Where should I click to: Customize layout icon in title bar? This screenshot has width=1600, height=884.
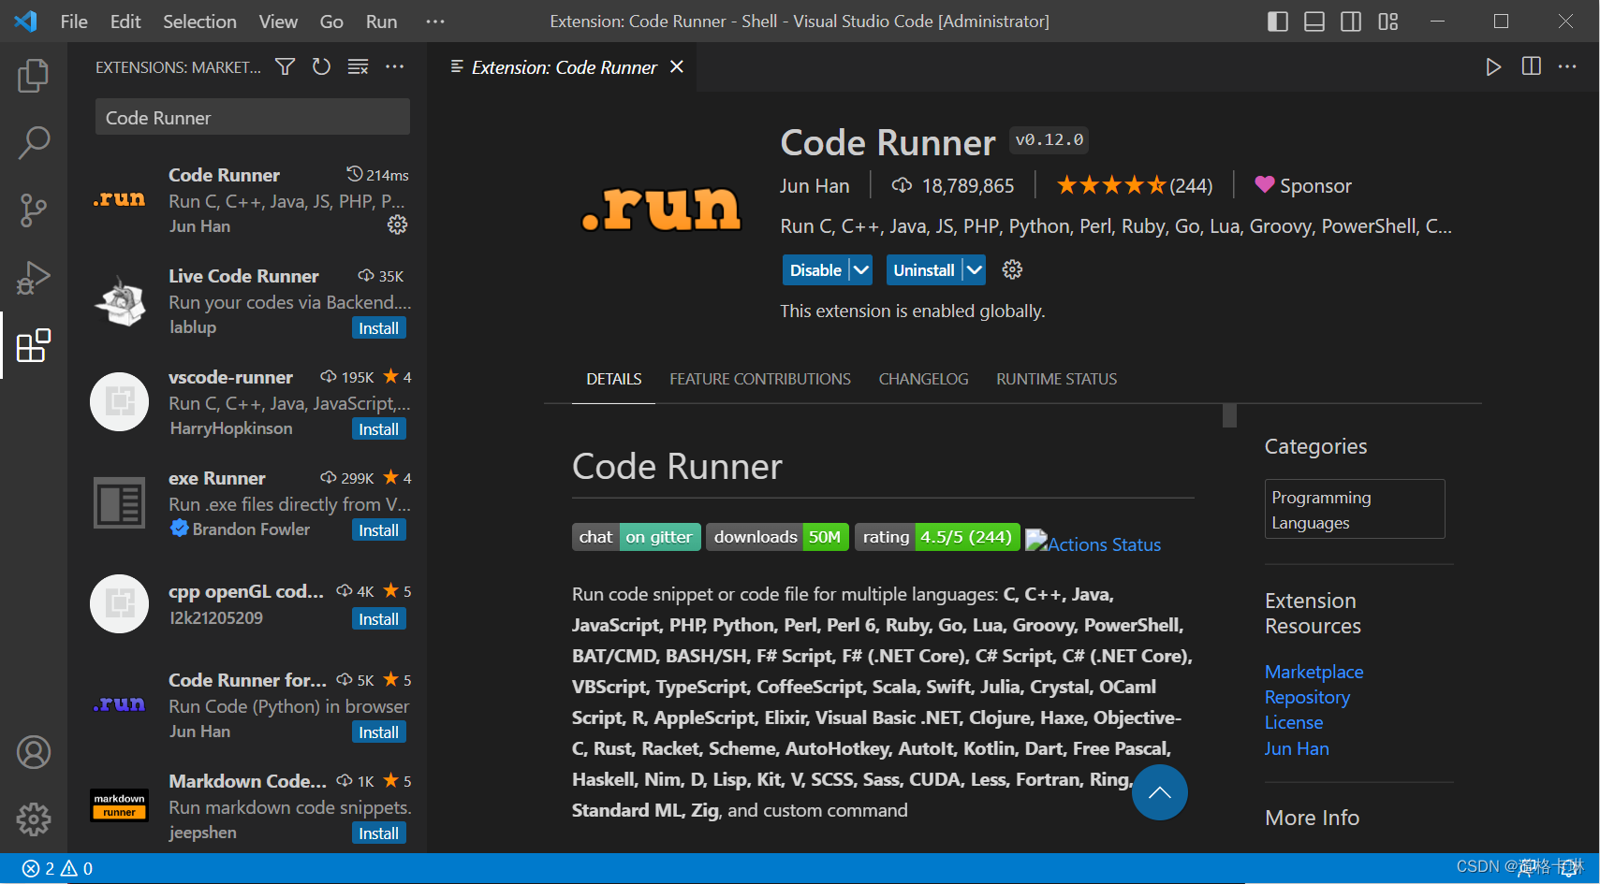pyautogui.click(x=1388, y=22)
